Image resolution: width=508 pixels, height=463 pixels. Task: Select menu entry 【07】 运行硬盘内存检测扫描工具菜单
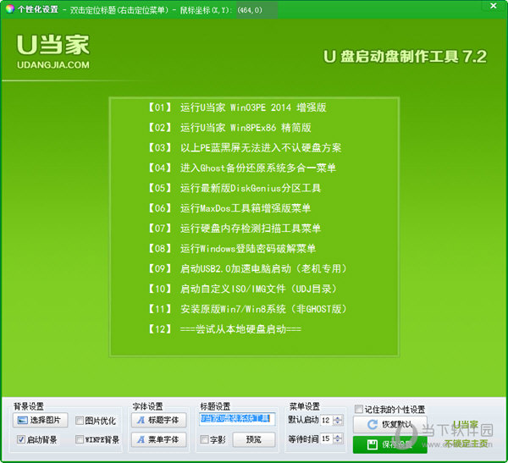235,228
